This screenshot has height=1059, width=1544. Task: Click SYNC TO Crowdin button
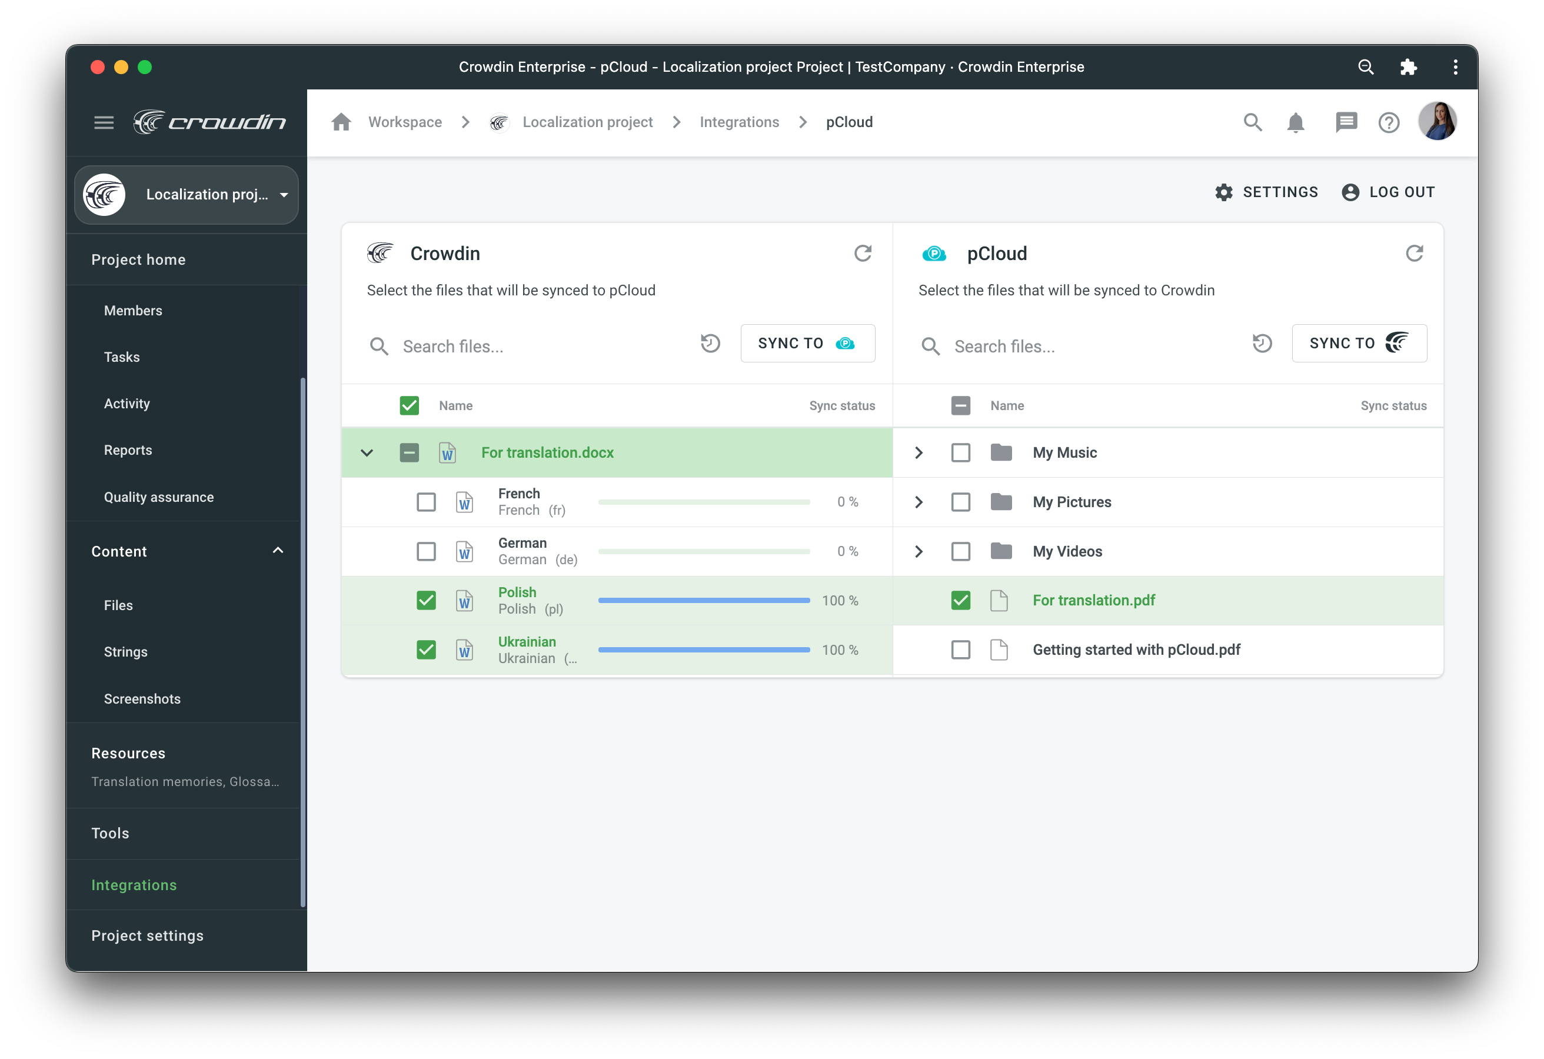(1359, 344)
